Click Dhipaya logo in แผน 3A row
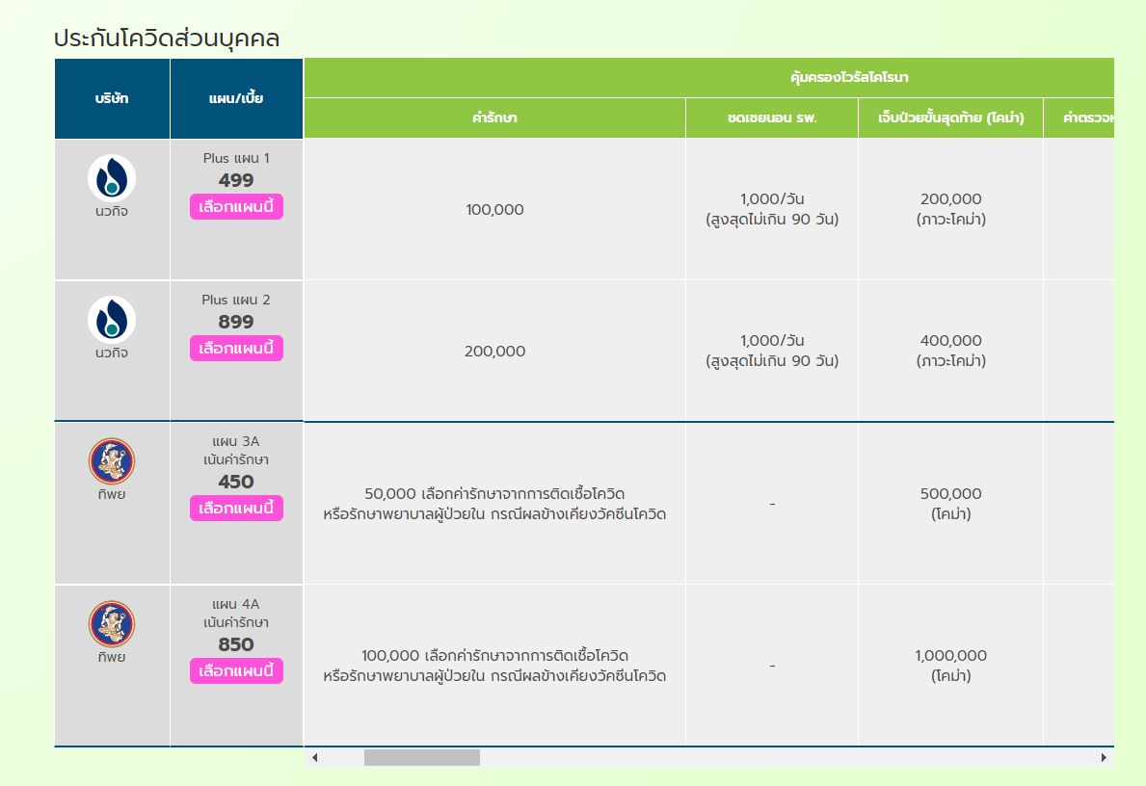 coord(112,461)
